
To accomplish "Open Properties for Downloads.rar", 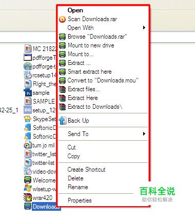I will (x=80, y=200).
